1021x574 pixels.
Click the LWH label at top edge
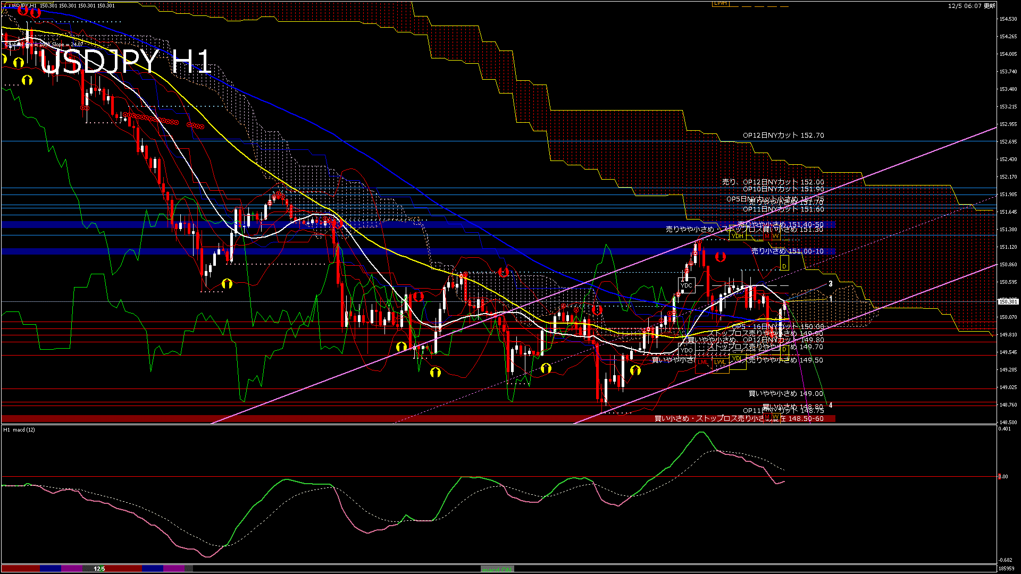point(721,3)
